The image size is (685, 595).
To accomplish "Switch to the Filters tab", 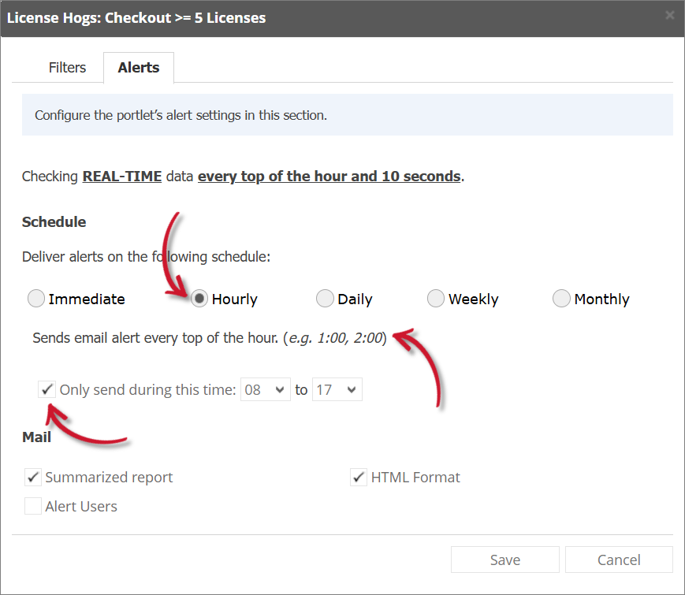I will pyautogui.click(x=67, y=68).
